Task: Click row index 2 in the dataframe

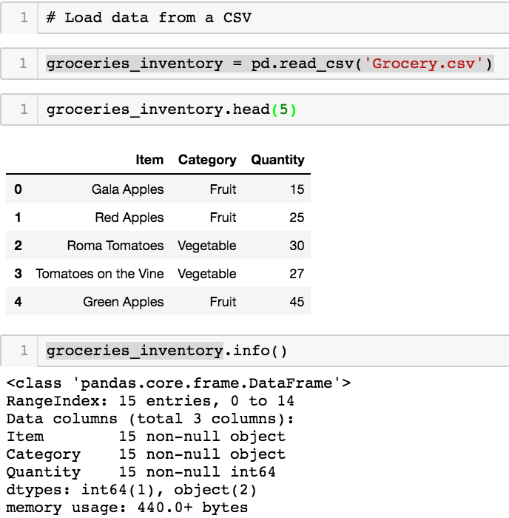Action: [18, 246]
